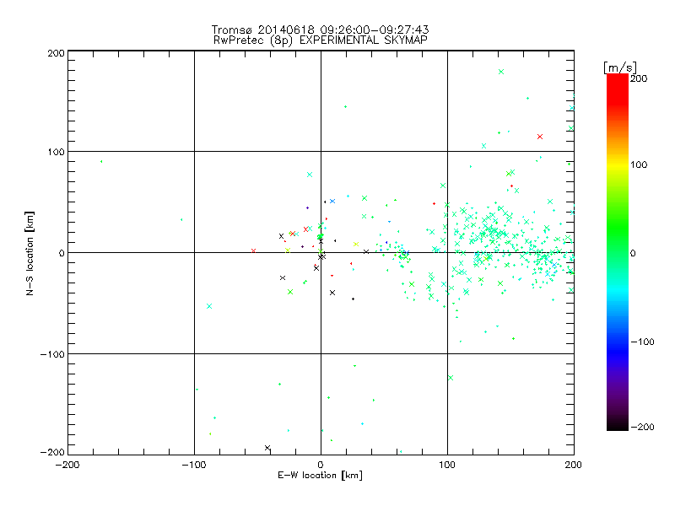Click the green X marker near the top right at 180 km north
The image size is (675, 506).
point(501,72)
